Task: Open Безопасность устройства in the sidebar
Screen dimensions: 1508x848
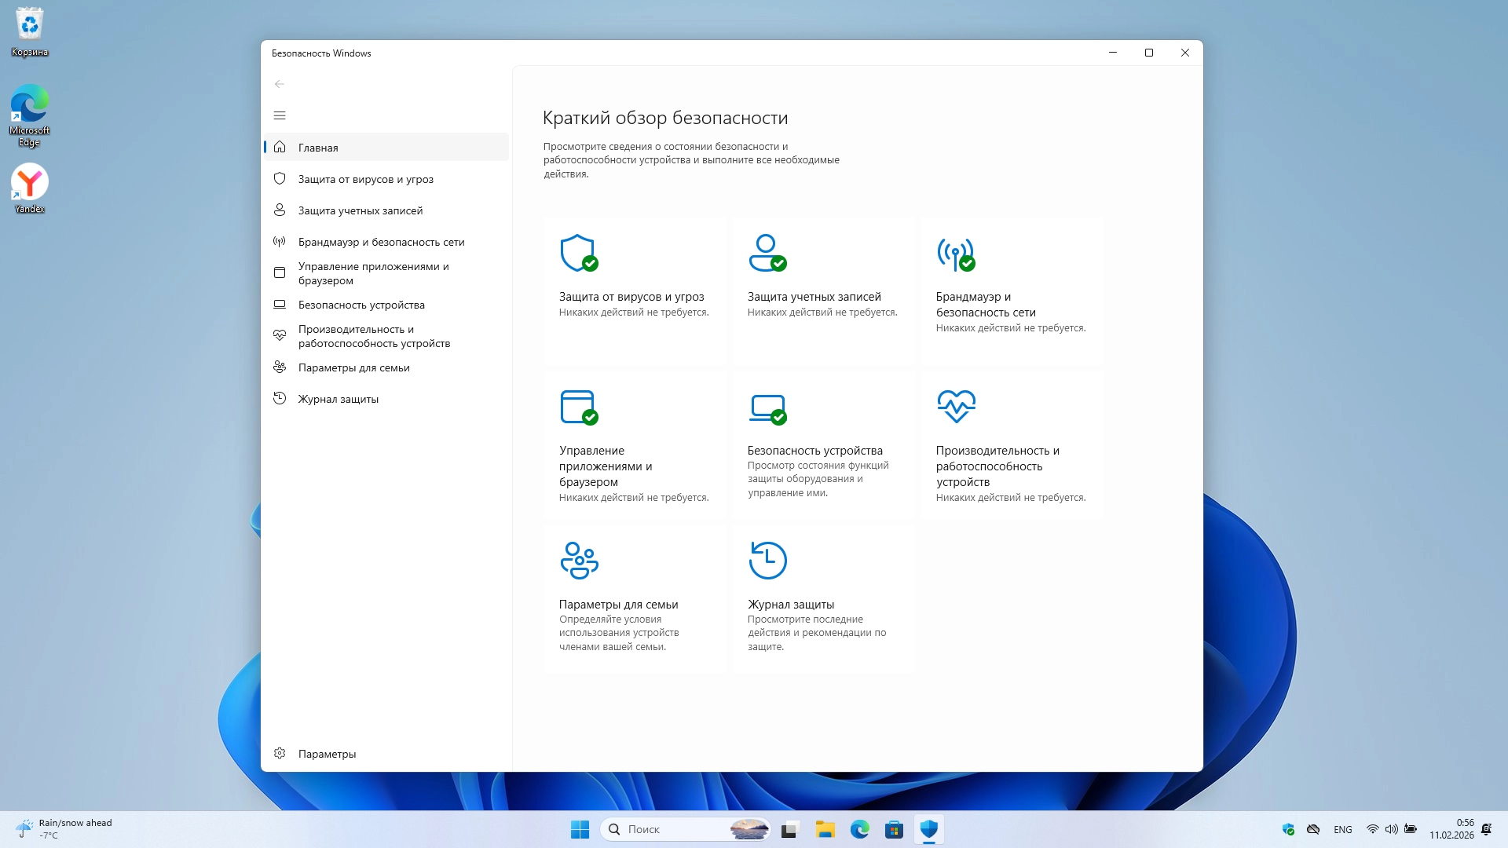Action: point(361,305)
